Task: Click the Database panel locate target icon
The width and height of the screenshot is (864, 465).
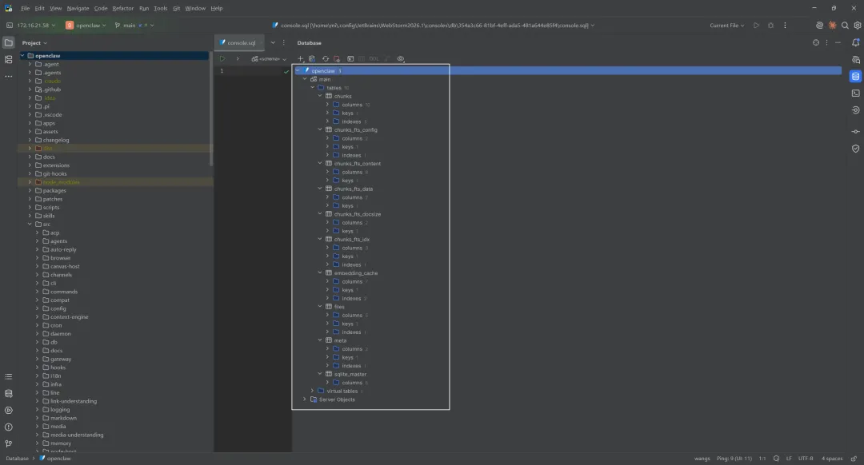Action: 815,42
